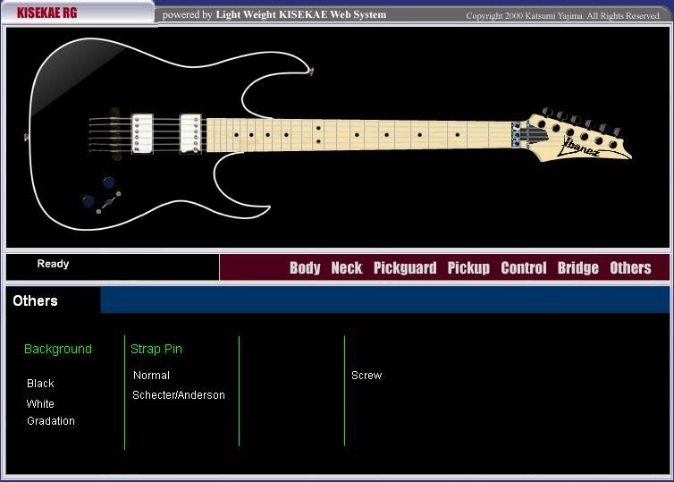Viewport: 674px width, 482px height.
Task: Click the locking nut on the neck
Action: [x=516, y=134]
